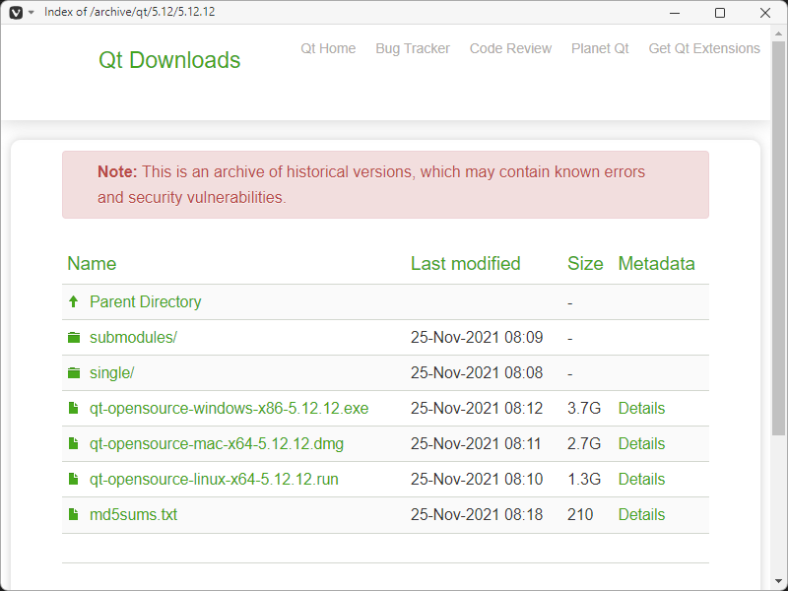Click the submodules folder icon
Screen dimensions: 788x591
73,338
